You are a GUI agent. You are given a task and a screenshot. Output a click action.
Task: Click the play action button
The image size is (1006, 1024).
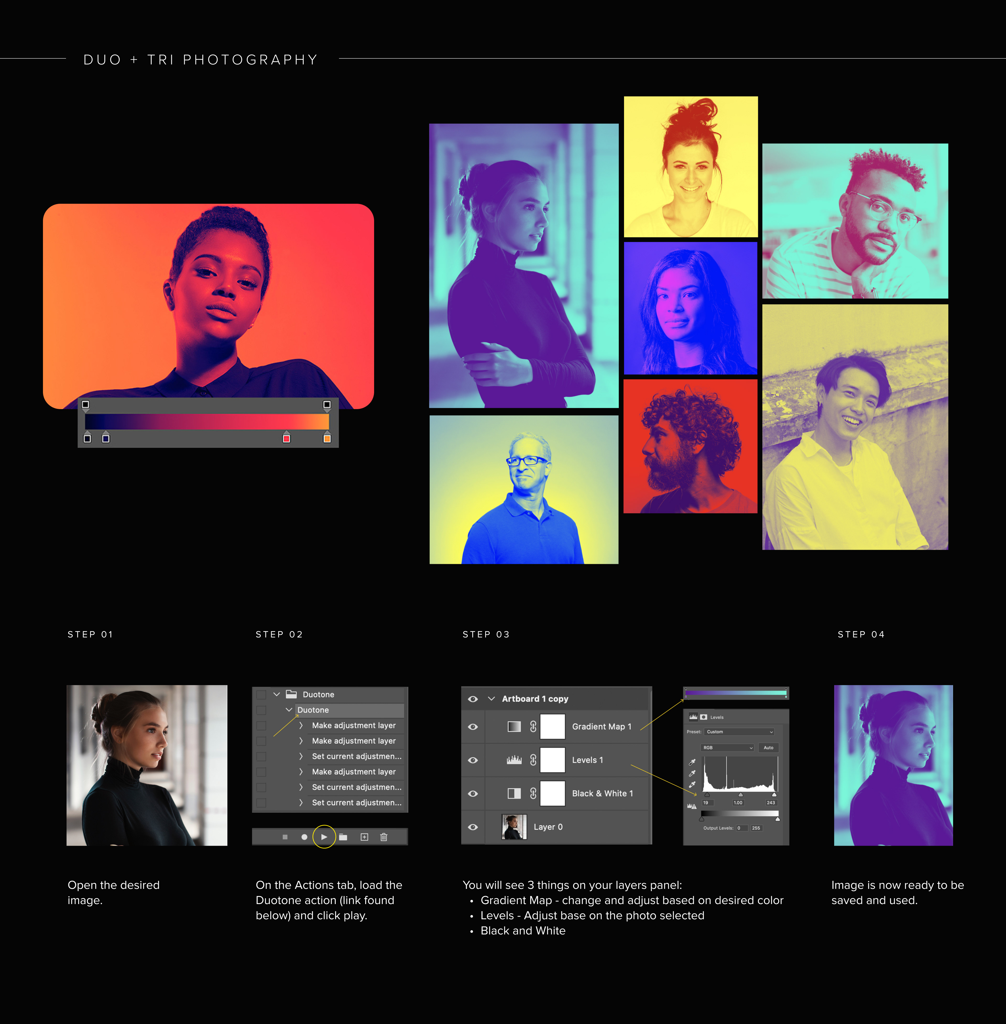[324, 836]
